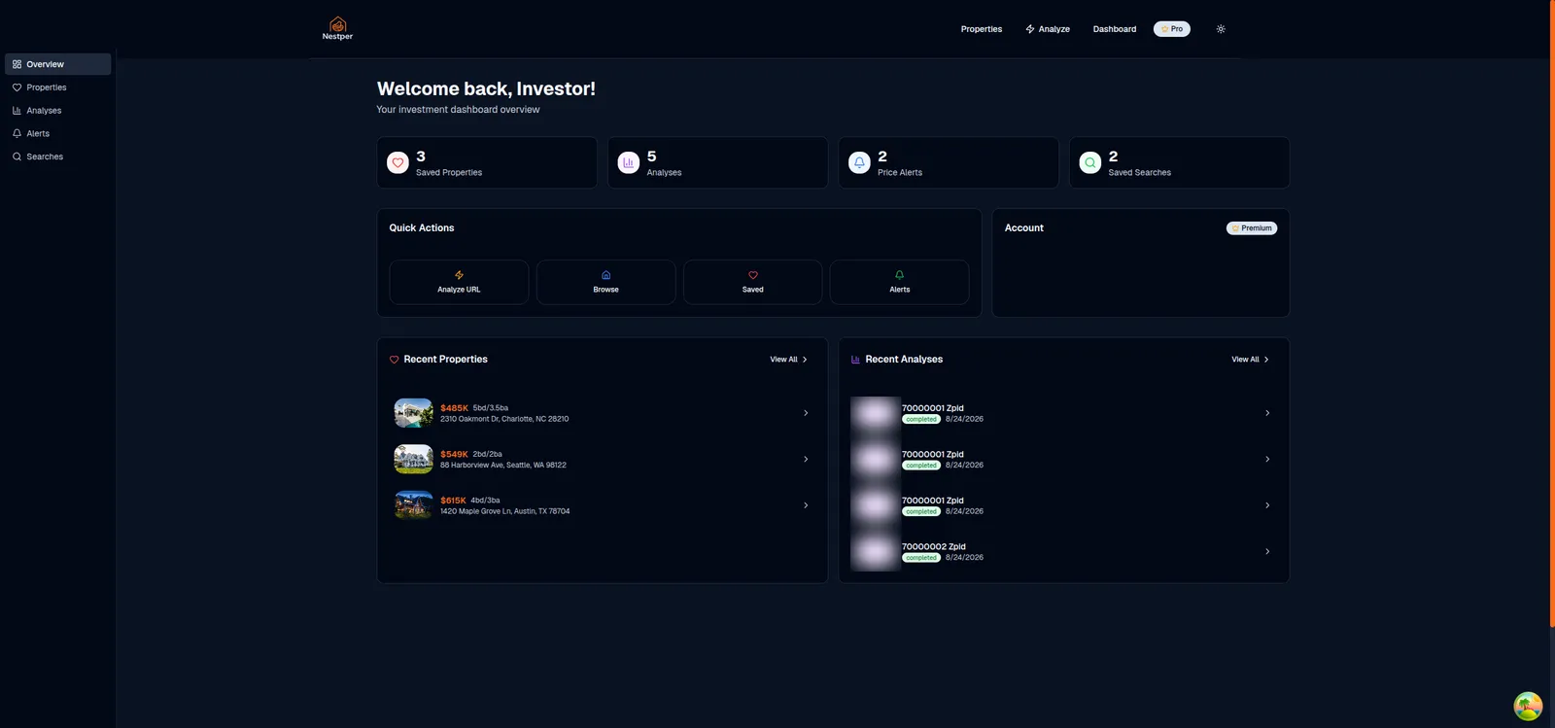Click the $549K price text
The image size is (1555, 728).
tap(454, 454)
